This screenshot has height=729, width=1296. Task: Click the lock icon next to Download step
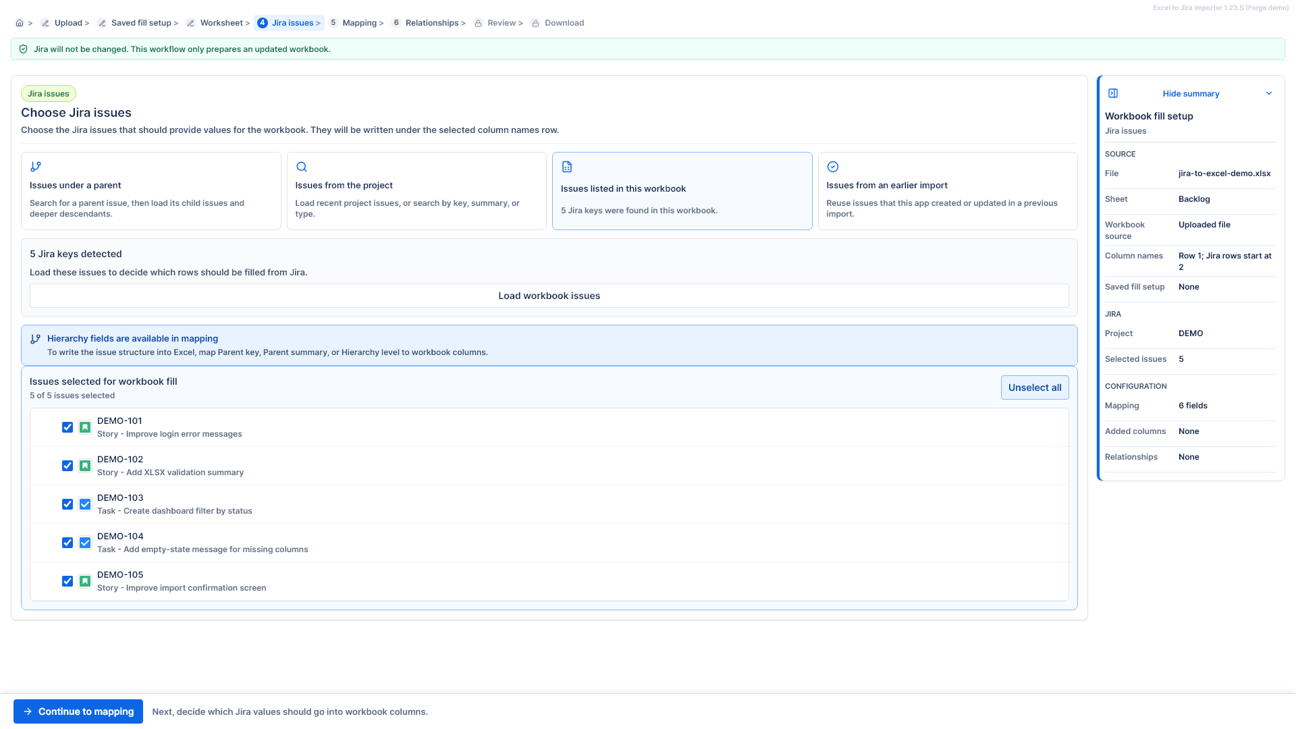[535, 23]
